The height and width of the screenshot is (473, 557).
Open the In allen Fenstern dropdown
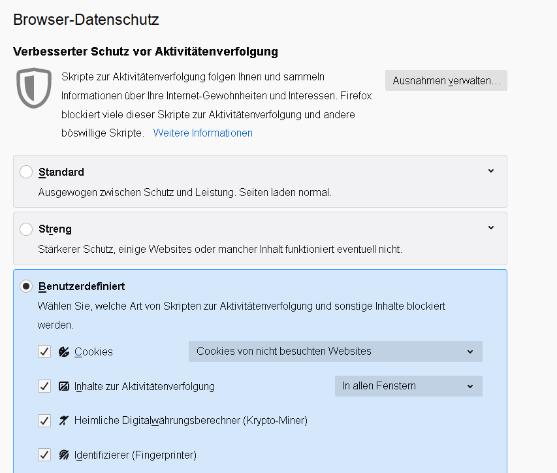pyautogui.click(x=408, y=386)
